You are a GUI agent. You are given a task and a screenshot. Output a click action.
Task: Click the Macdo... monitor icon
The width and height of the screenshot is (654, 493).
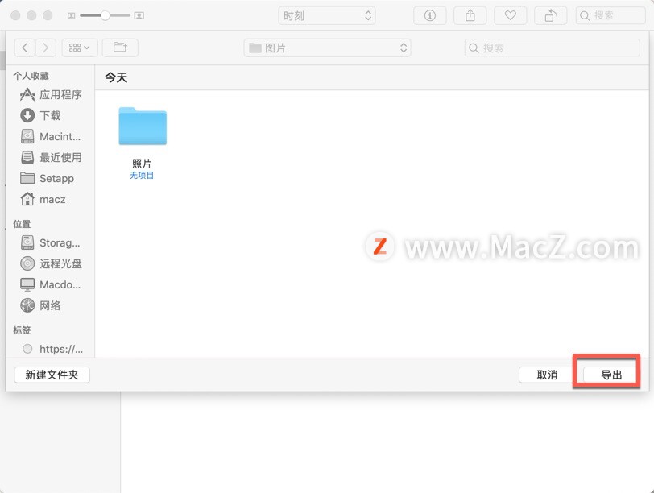[27, 284]
